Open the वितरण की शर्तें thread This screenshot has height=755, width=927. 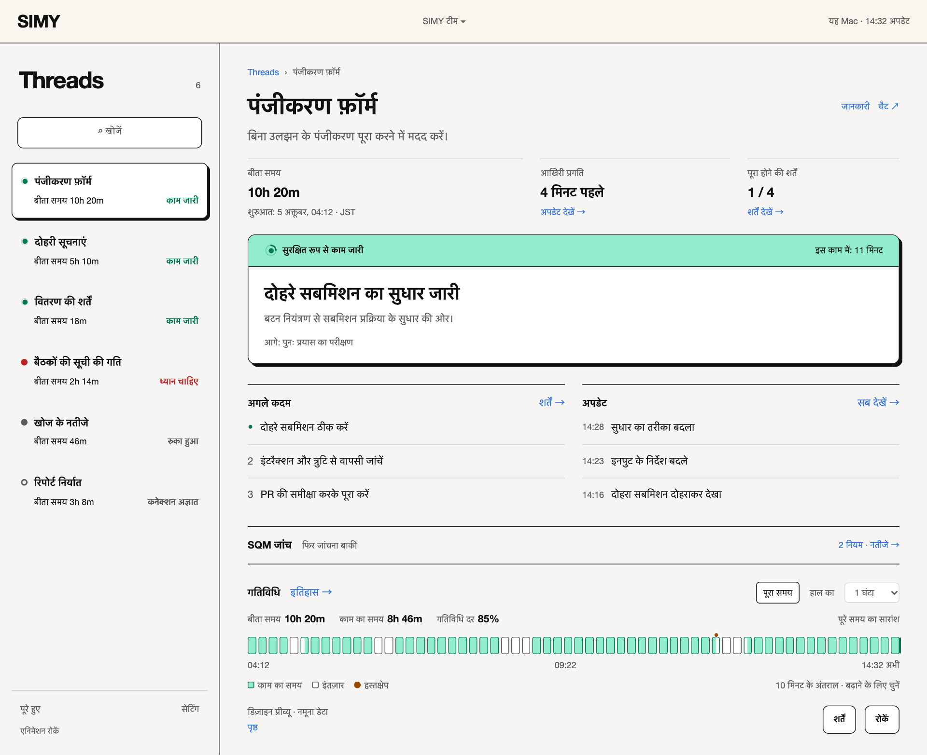pyautogui.click(x=110, y=311)
